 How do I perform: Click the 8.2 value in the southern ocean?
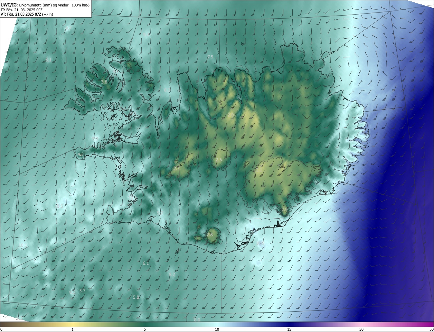pos(172,274)
